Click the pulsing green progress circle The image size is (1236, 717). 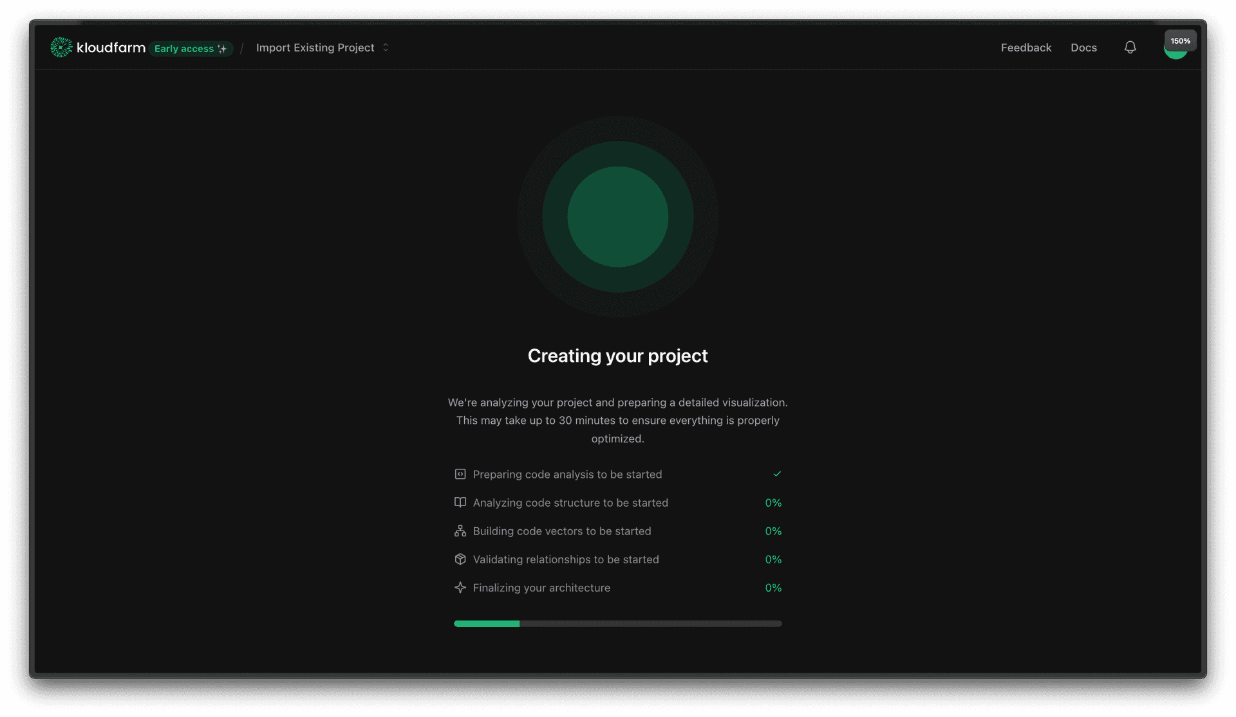(x=617, y=217)
